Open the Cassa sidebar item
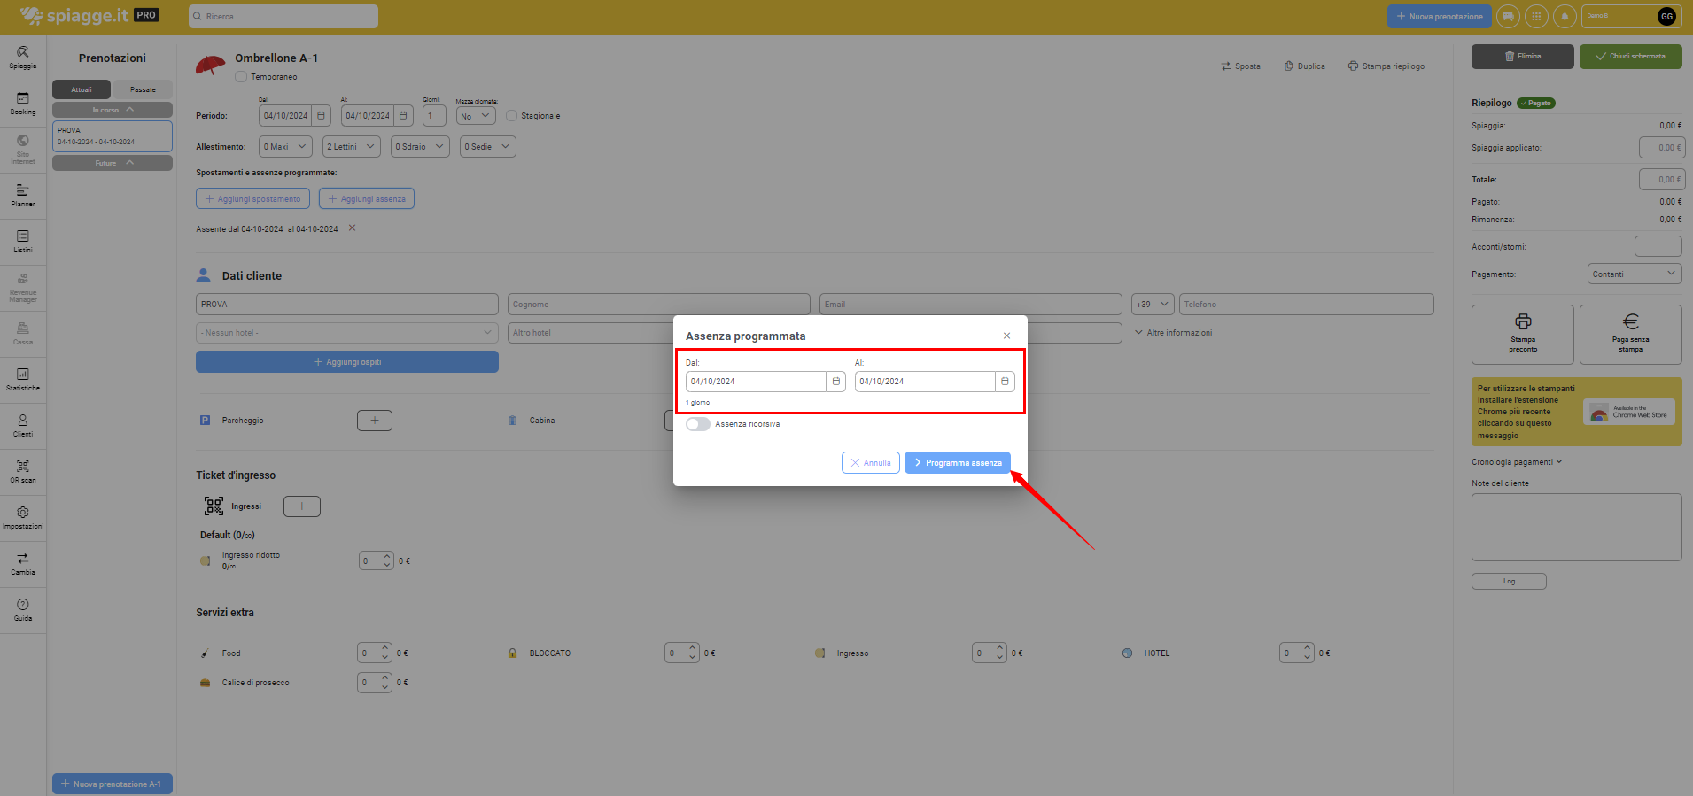 coord(23,334)
